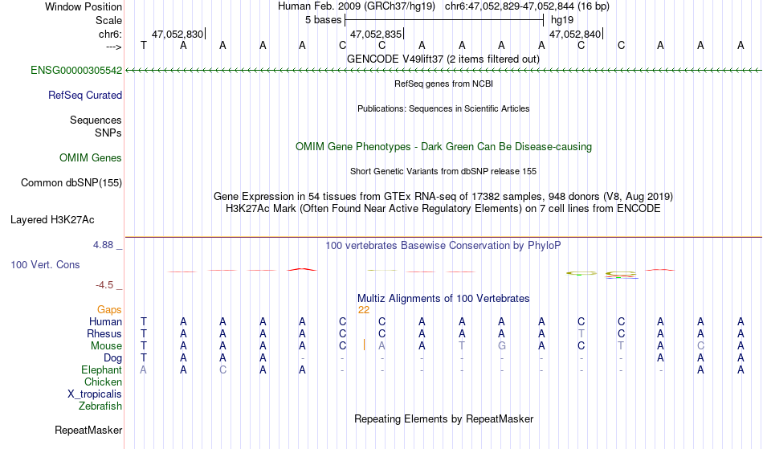763x449 pixels.
Task: Open the Sequences track label
Action: tap(96, 120)
